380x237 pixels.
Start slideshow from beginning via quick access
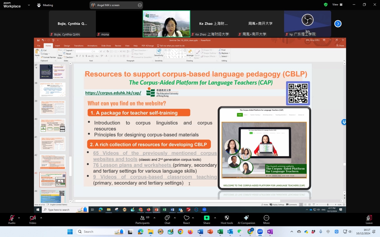pos(53,40)
